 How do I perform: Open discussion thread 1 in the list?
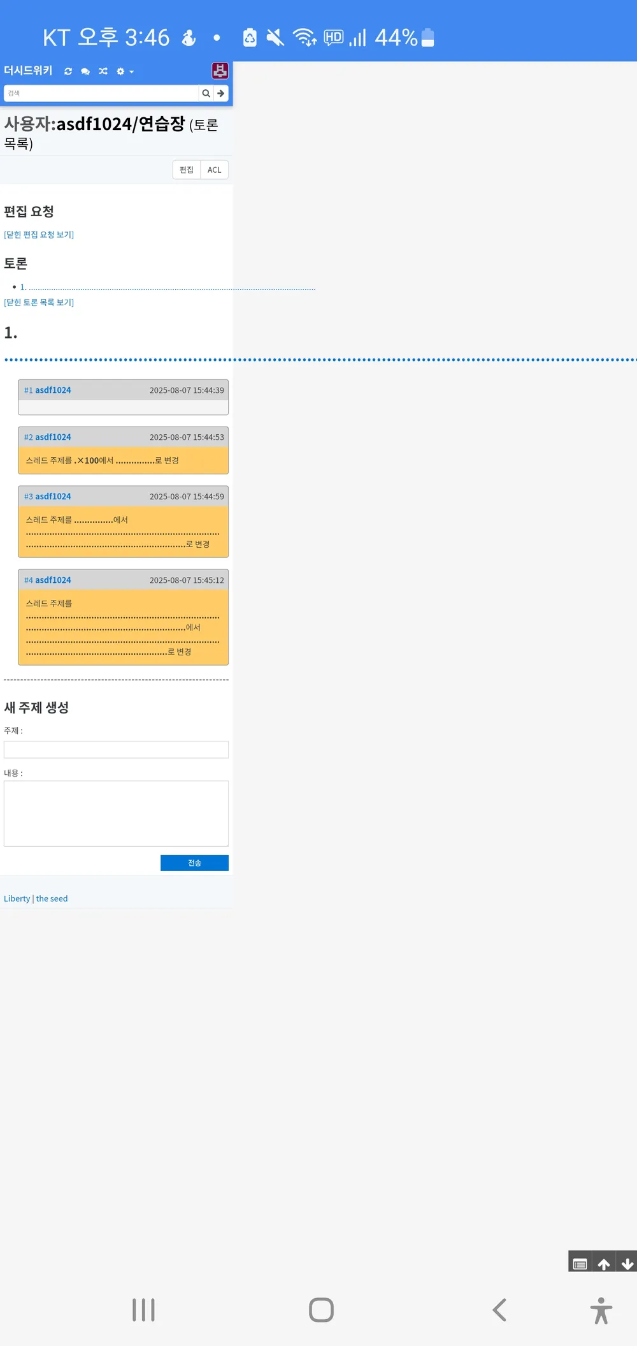(168, 288)
